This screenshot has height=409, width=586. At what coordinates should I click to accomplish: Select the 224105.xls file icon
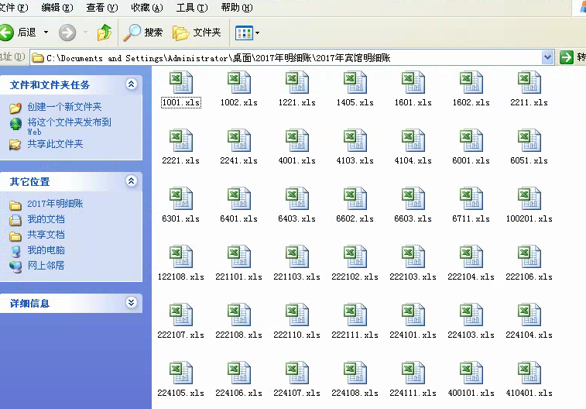[181, 373]
